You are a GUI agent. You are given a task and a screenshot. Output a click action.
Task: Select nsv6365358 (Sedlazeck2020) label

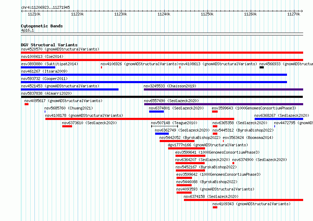[x=240, y=123]
